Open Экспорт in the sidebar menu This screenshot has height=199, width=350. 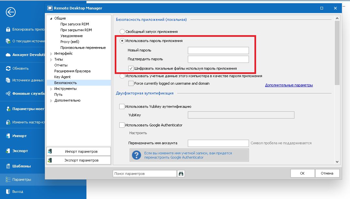(x=20, y=151)
